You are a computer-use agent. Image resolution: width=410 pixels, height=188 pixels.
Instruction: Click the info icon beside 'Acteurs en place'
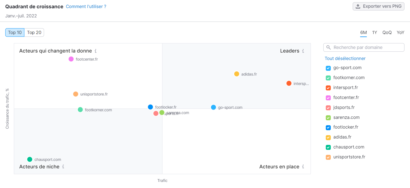[x=303, y=167]
